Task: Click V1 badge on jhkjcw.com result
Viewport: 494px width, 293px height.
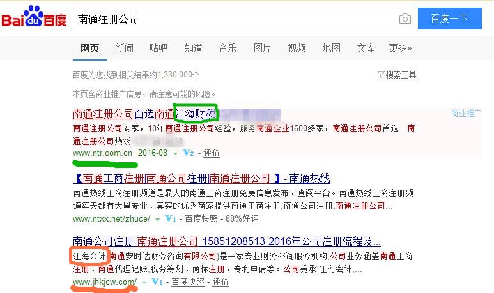Action: coord(157,282)
